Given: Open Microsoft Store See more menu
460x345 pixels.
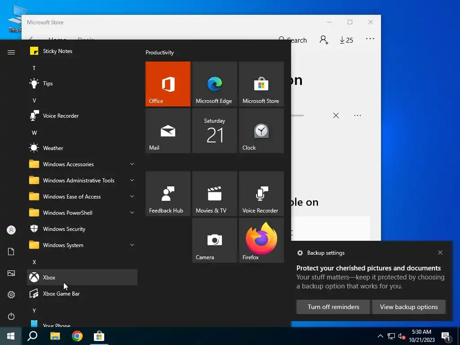Looking at the screenshot, I should [x=370, y=39].
